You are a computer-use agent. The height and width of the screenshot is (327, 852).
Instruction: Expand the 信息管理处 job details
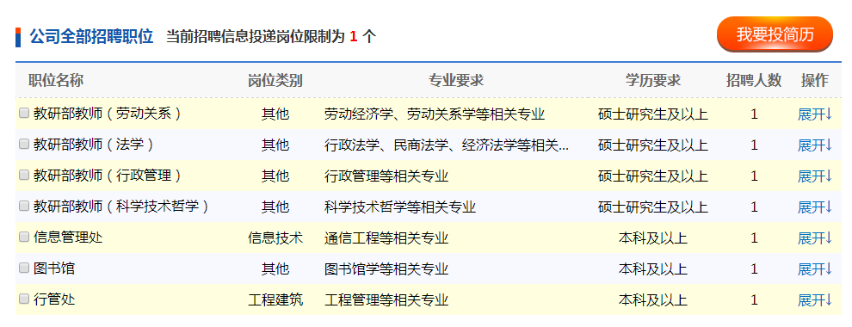[814, 238]
